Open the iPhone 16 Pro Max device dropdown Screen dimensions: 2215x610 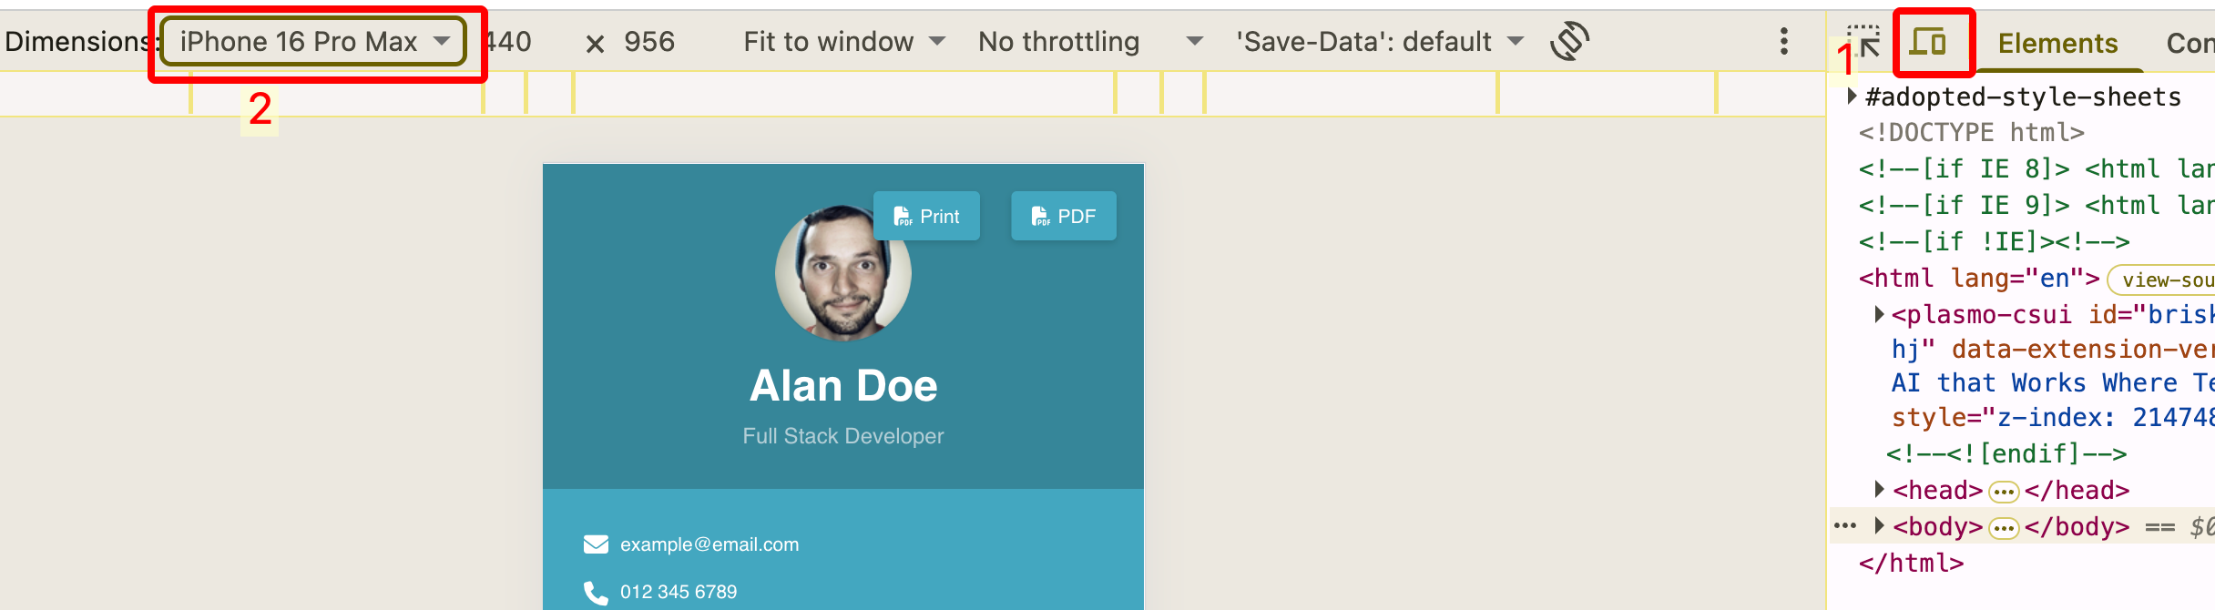[313, 41]
